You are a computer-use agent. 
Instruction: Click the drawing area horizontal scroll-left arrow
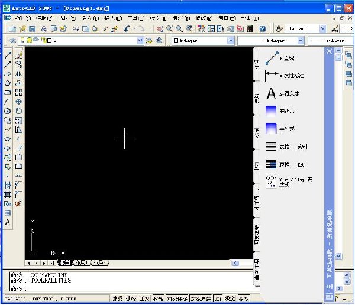click(235, 263)
